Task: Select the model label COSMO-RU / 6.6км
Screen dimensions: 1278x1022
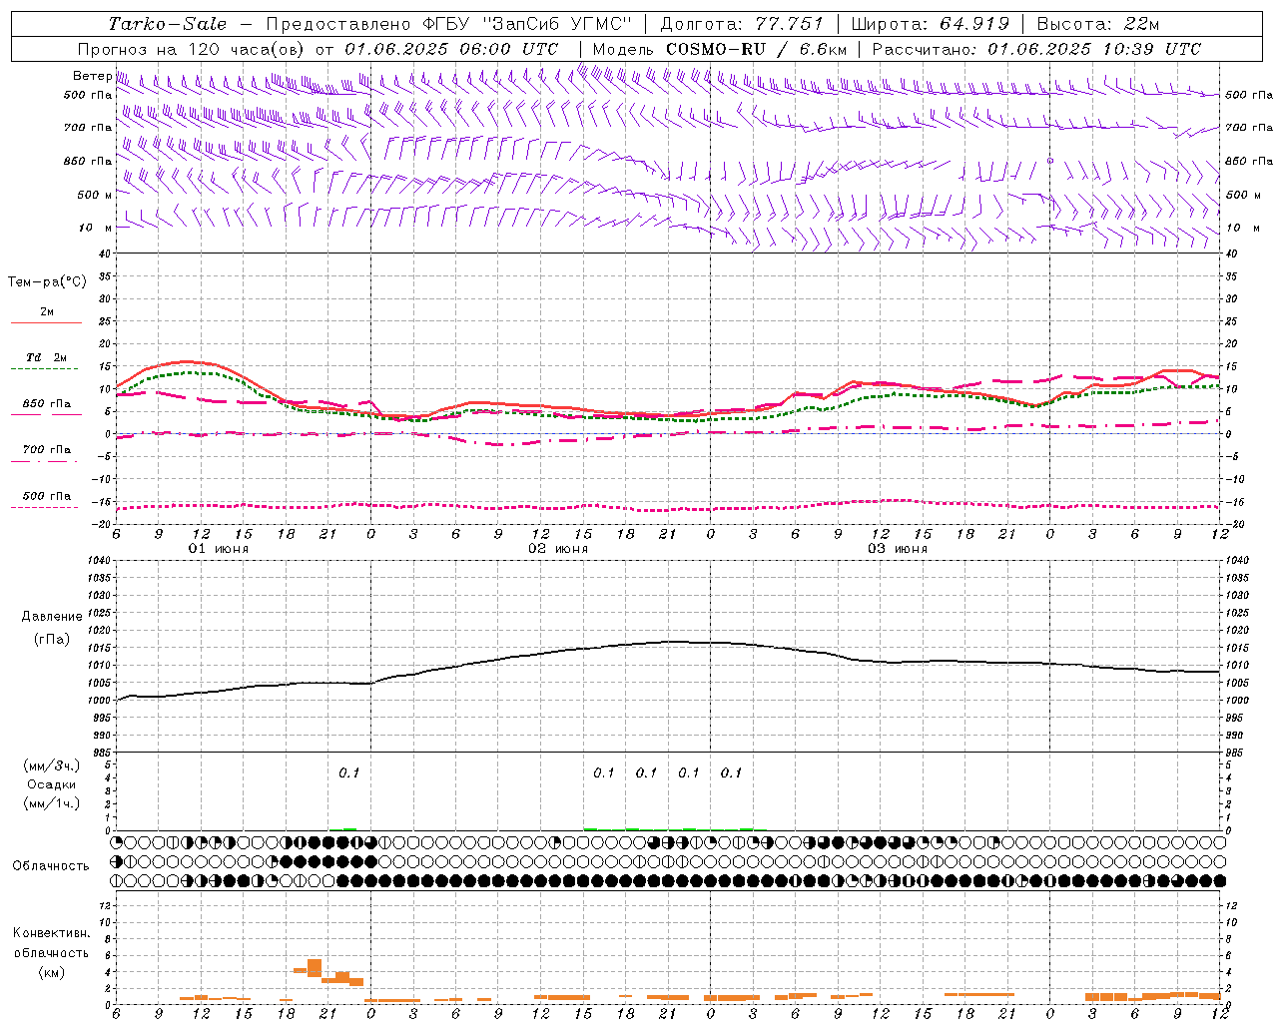Action: 757,49
